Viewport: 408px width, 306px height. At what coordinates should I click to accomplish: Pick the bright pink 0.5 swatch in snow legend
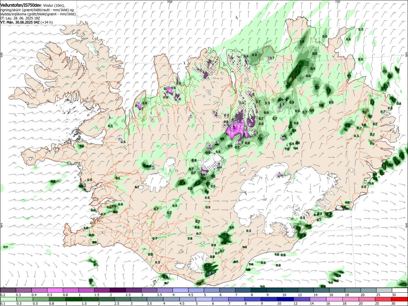click(55, 290)
